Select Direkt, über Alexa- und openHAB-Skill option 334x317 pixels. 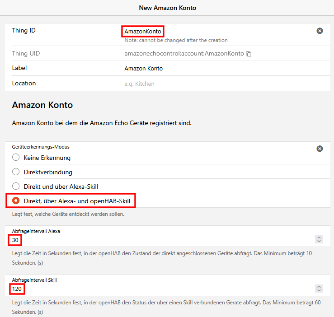[x=16, y=200]
